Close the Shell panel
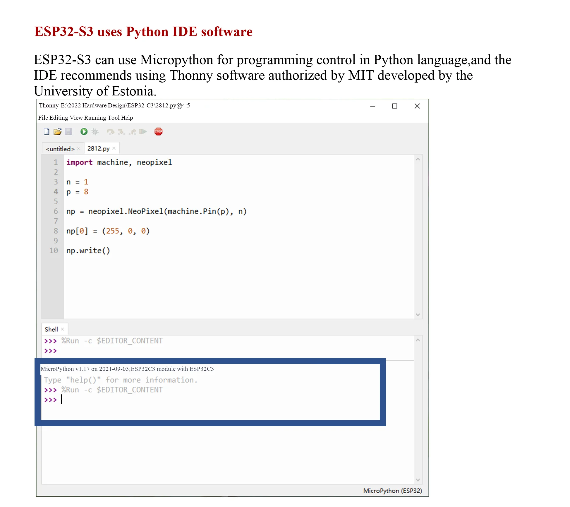The width and height of the screenshot is (570, 507). (x=63, y=329)
